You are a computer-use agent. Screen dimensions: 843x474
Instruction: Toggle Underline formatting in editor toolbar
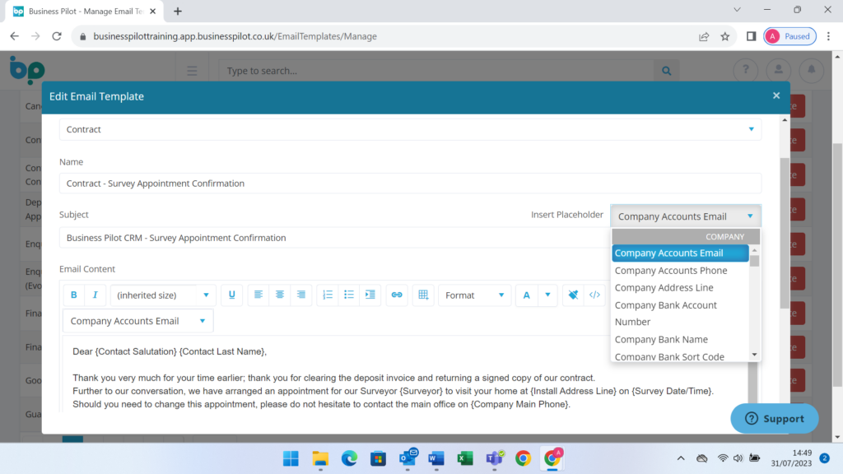coord(231,295)
